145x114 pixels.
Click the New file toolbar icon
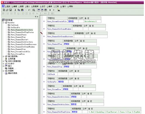coord(4,10)
